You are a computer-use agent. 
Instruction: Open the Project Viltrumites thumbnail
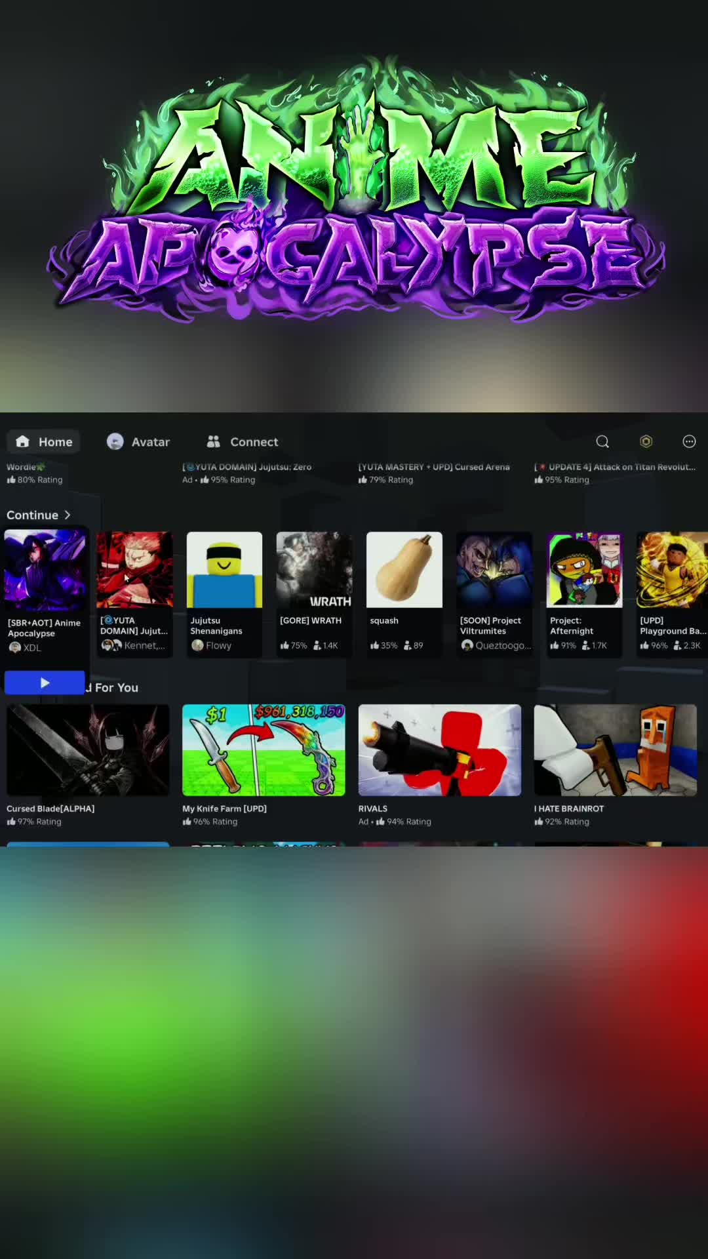click(x=494, y=569)
